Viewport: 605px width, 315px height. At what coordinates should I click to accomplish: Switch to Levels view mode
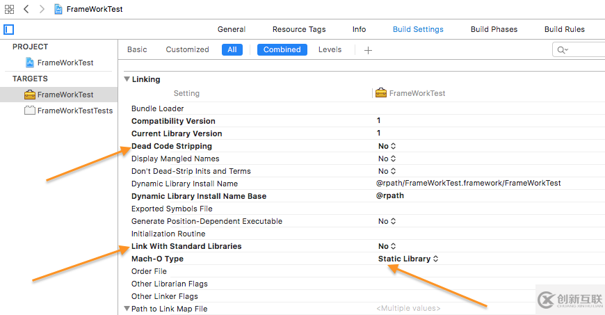pyautogui.click(x=330, y=50)
